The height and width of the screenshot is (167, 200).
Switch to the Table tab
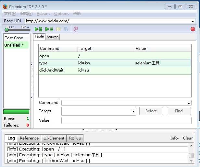(39, 37)
